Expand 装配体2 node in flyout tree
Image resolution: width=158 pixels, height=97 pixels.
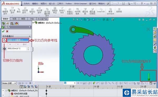[33, 23]
